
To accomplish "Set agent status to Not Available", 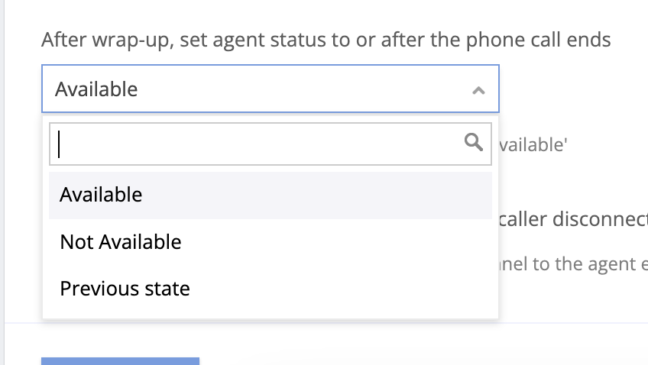I will [x=121, y=242].
